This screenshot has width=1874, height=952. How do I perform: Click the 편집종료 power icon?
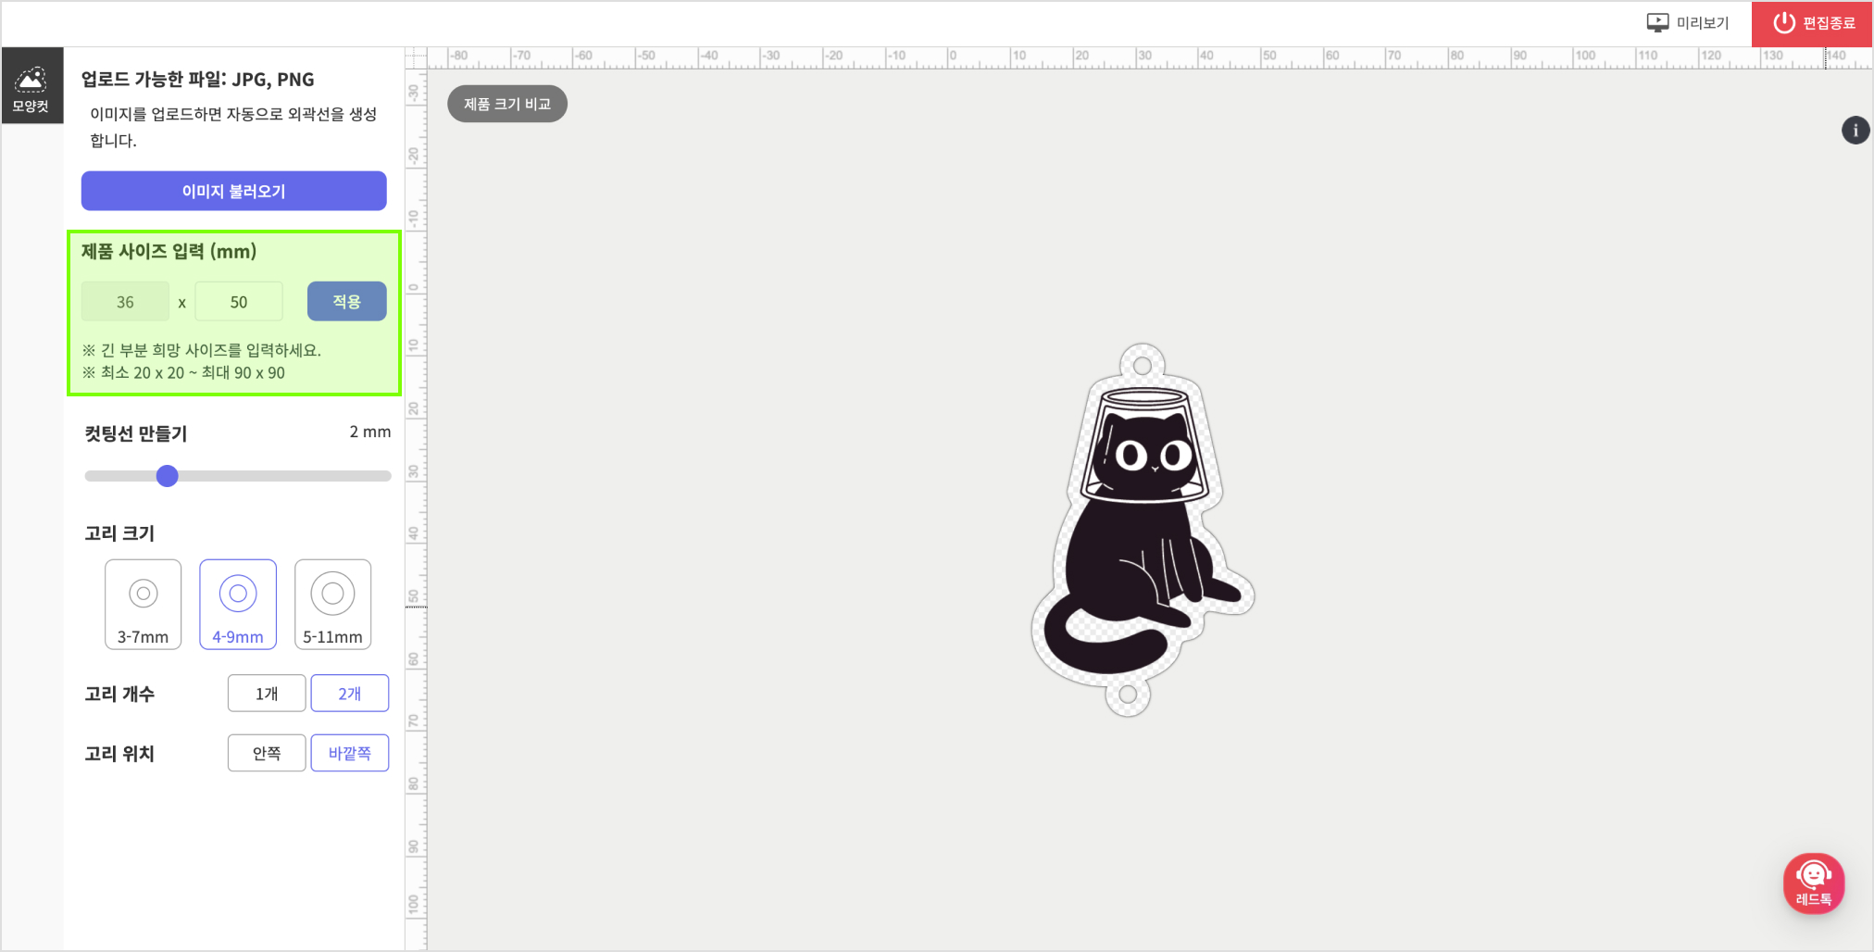click(x=1783, y=23)
